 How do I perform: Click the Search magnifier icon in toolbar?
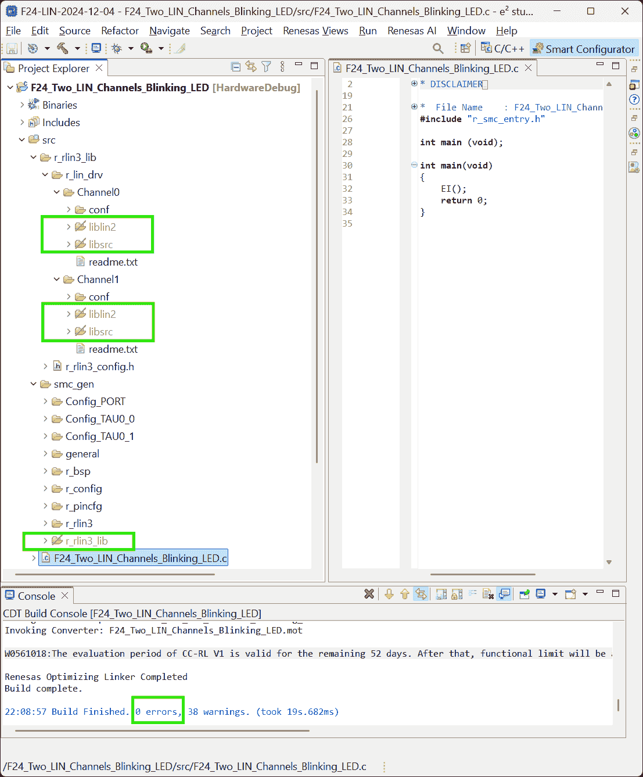[x=438, y=49]
